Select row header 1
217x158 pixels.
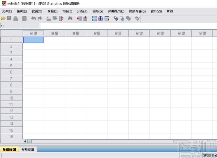click(x=11, y=40)
